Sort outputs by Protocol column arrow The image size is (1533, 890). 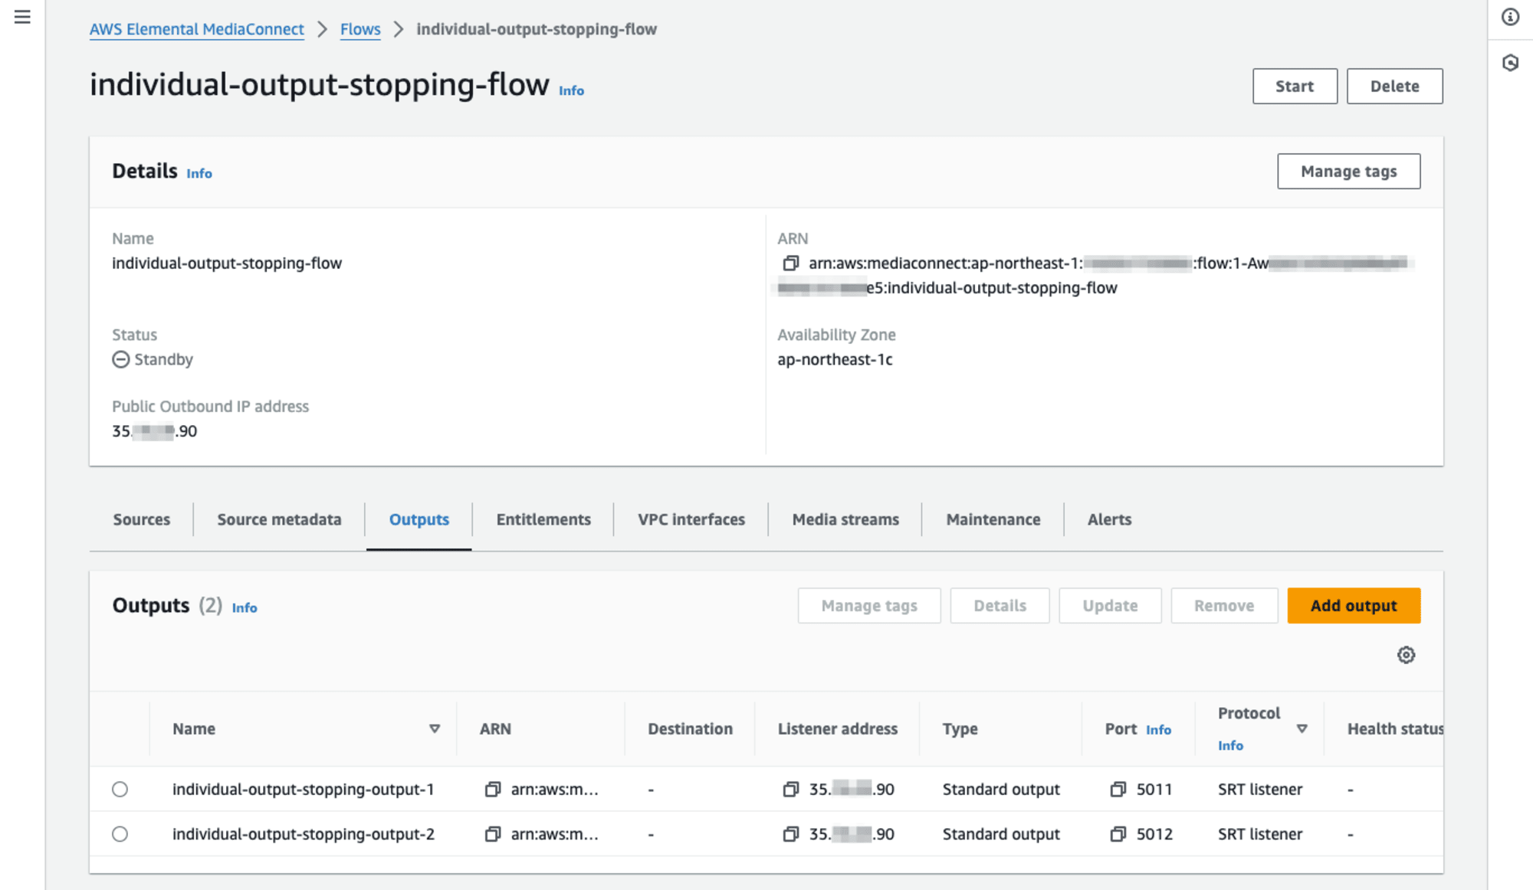coord(1302,729)
